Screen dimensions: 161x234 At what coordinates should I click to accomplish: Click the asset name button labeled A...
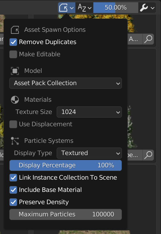click(135, 39)
